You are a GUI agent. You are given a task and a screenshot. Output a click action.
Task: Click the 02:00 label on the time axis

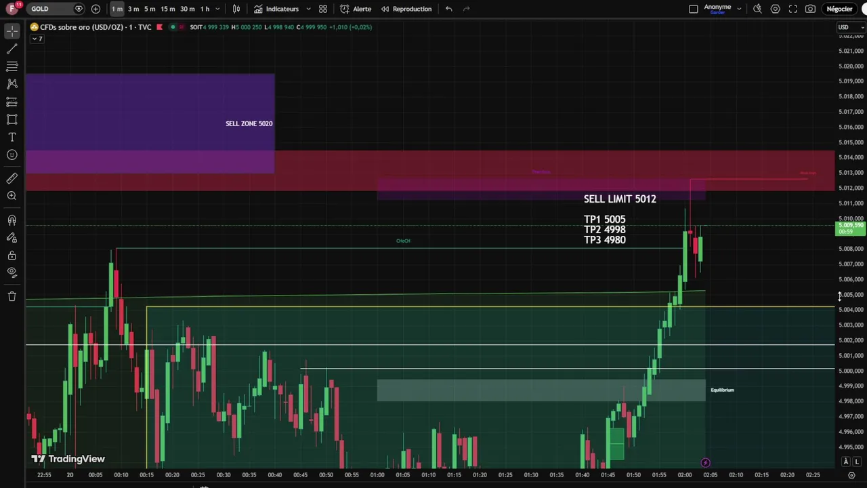[x=685, y=475]
